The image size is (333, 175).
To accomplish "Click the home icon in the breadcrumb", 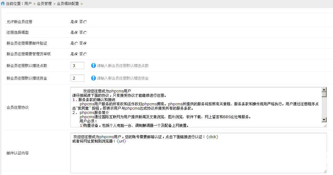I will click(3, 4).
